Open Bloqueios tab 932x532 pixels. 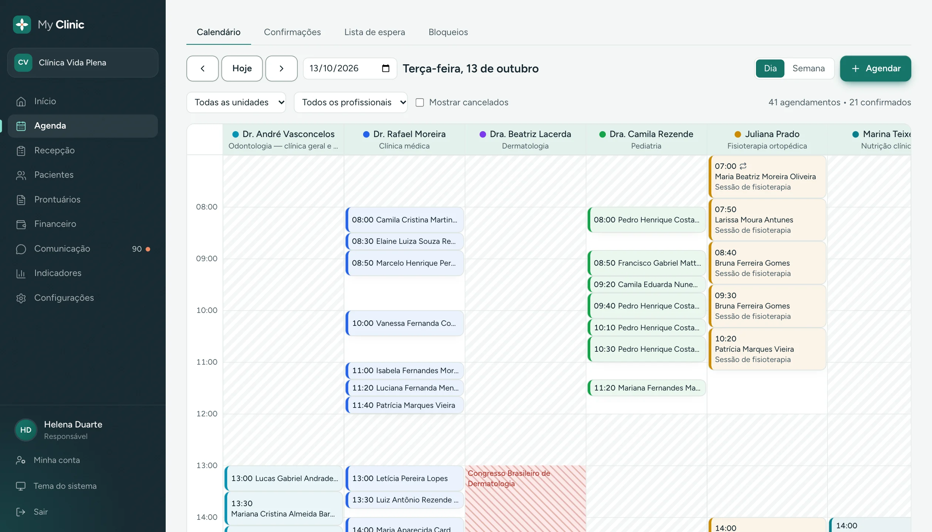click(x=448, y=32)
